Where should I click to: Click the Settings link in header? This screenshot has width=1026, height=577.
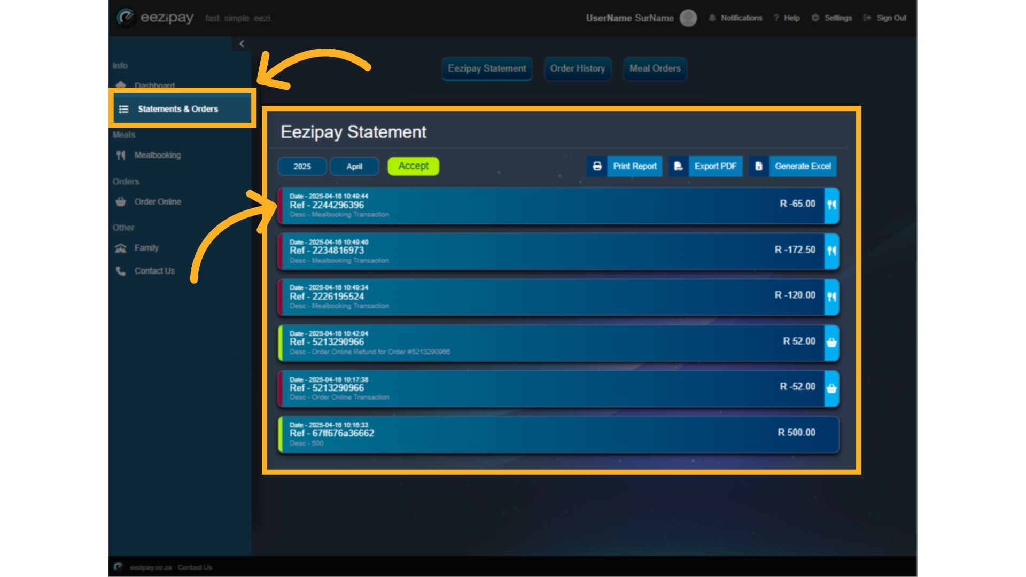click(838, 18)
